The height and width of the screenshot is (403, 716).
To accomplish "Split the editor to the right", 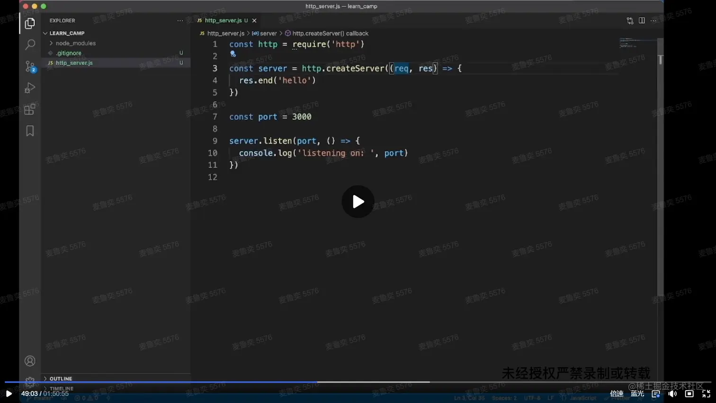I will pyautogui.click(x=642, y=21).
